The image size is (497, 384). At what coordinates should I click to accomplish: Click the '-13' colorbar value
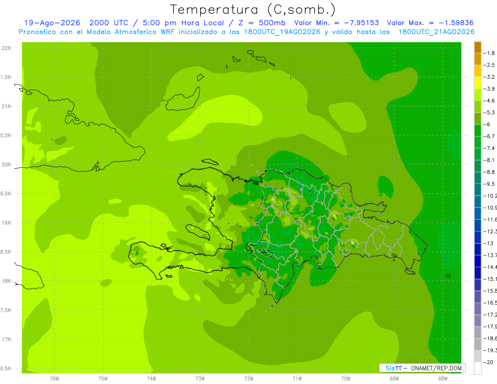(x=489, y=243)
